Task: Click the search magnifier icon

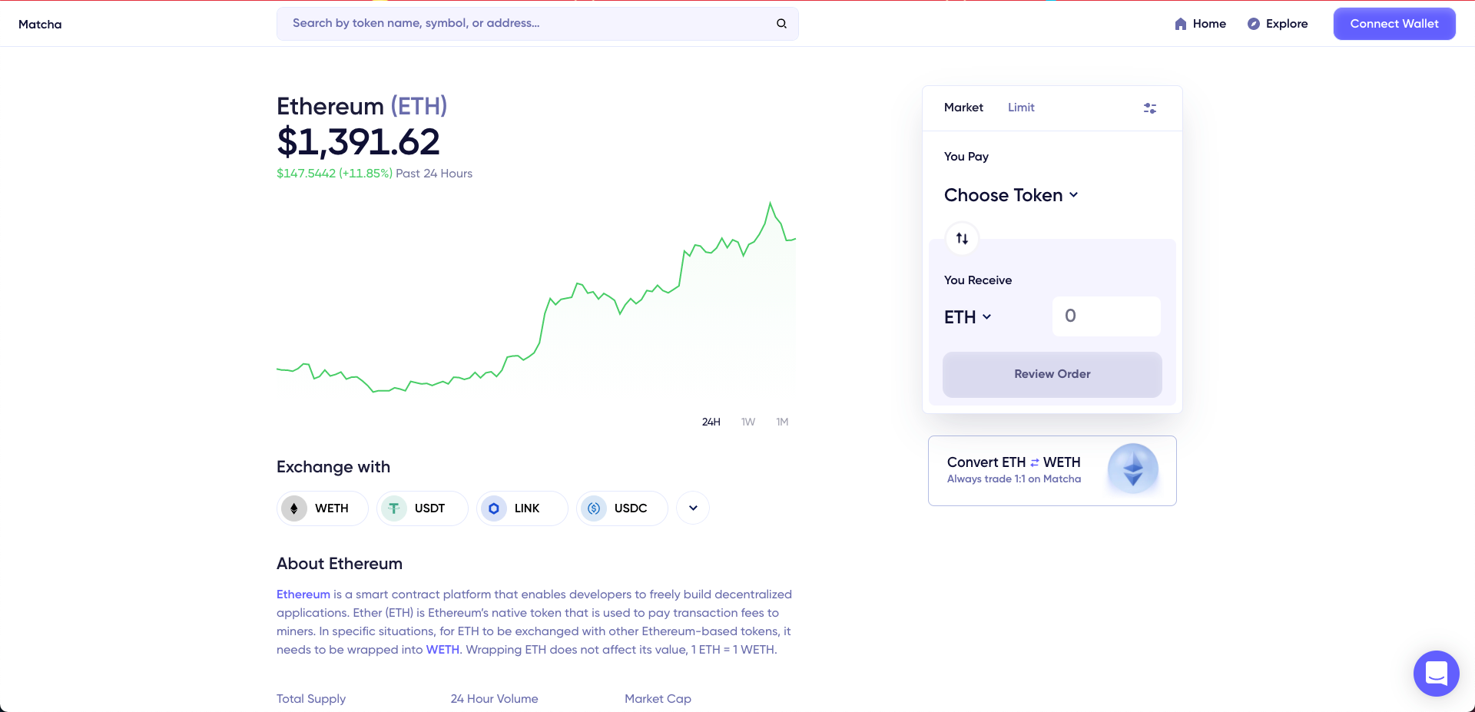Action: 781,24
